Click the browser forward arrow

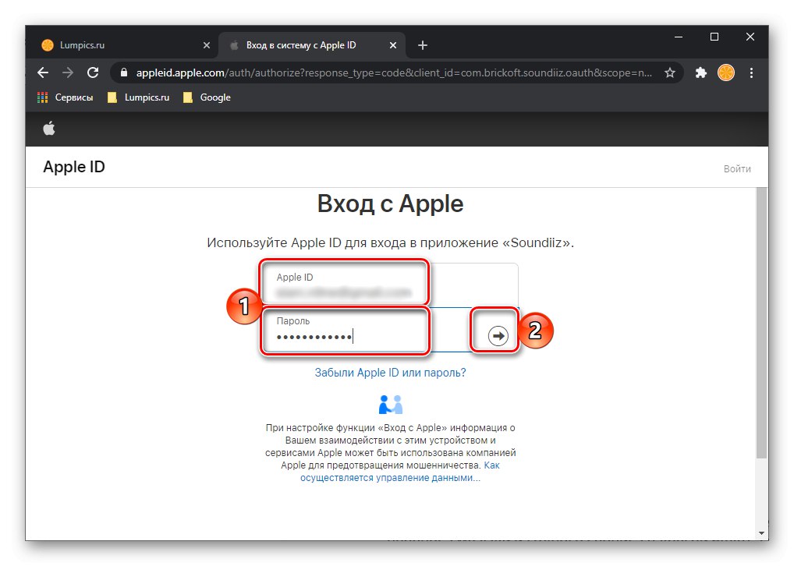tap(67, 73)
